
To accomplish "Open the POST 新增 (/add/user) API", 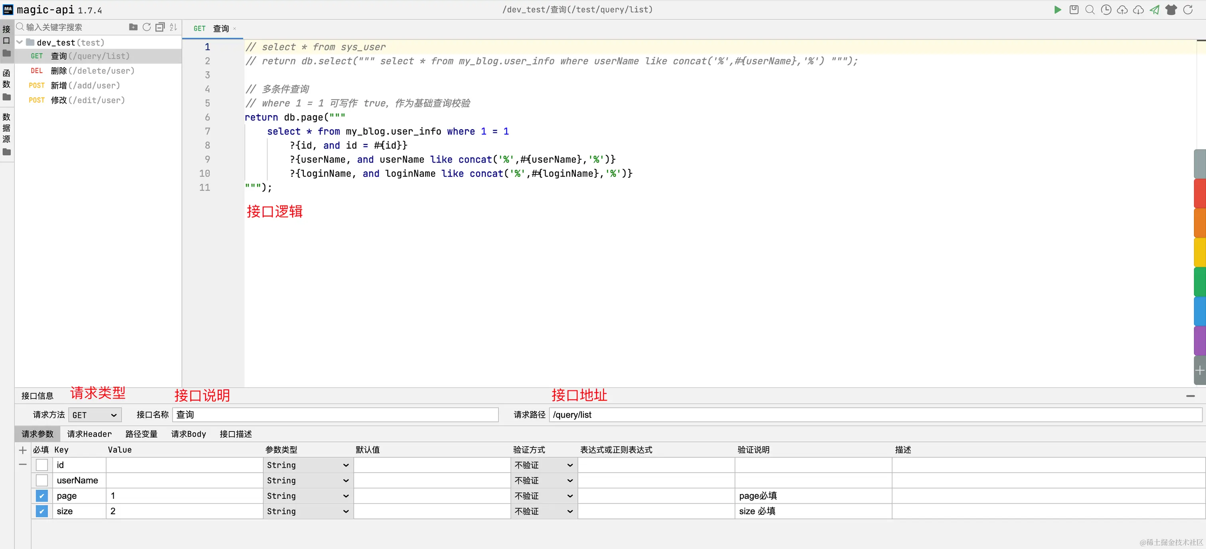I will click(99, 86).
